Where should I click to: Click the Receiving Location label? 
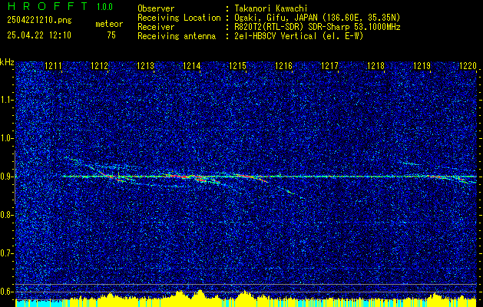[x=180, y=18]
